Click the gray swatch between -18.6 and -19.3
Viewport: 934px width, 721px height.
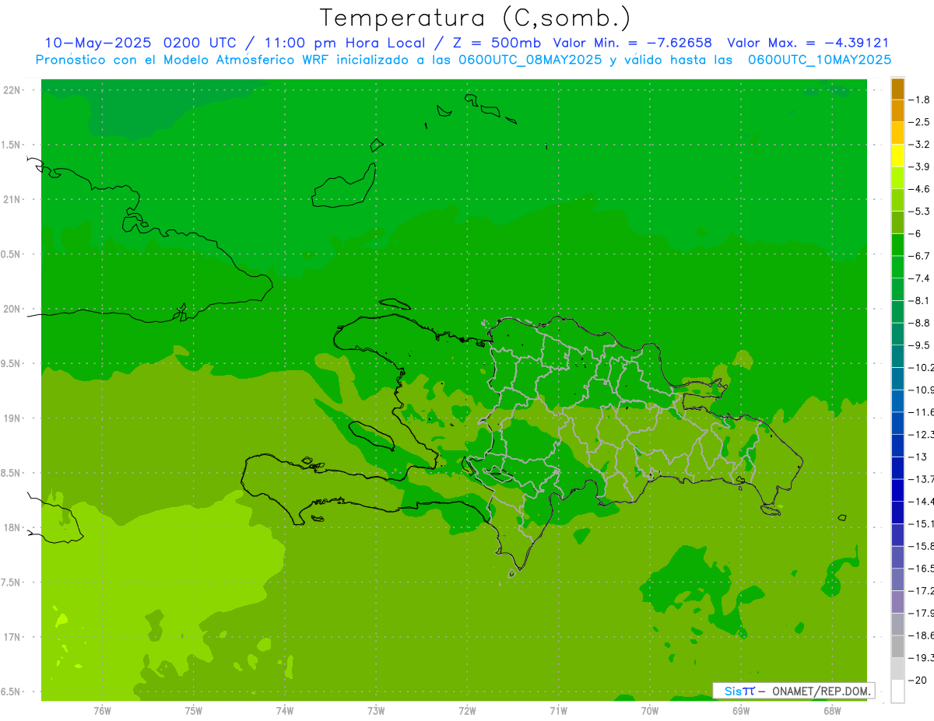click(x=897, y=646)
